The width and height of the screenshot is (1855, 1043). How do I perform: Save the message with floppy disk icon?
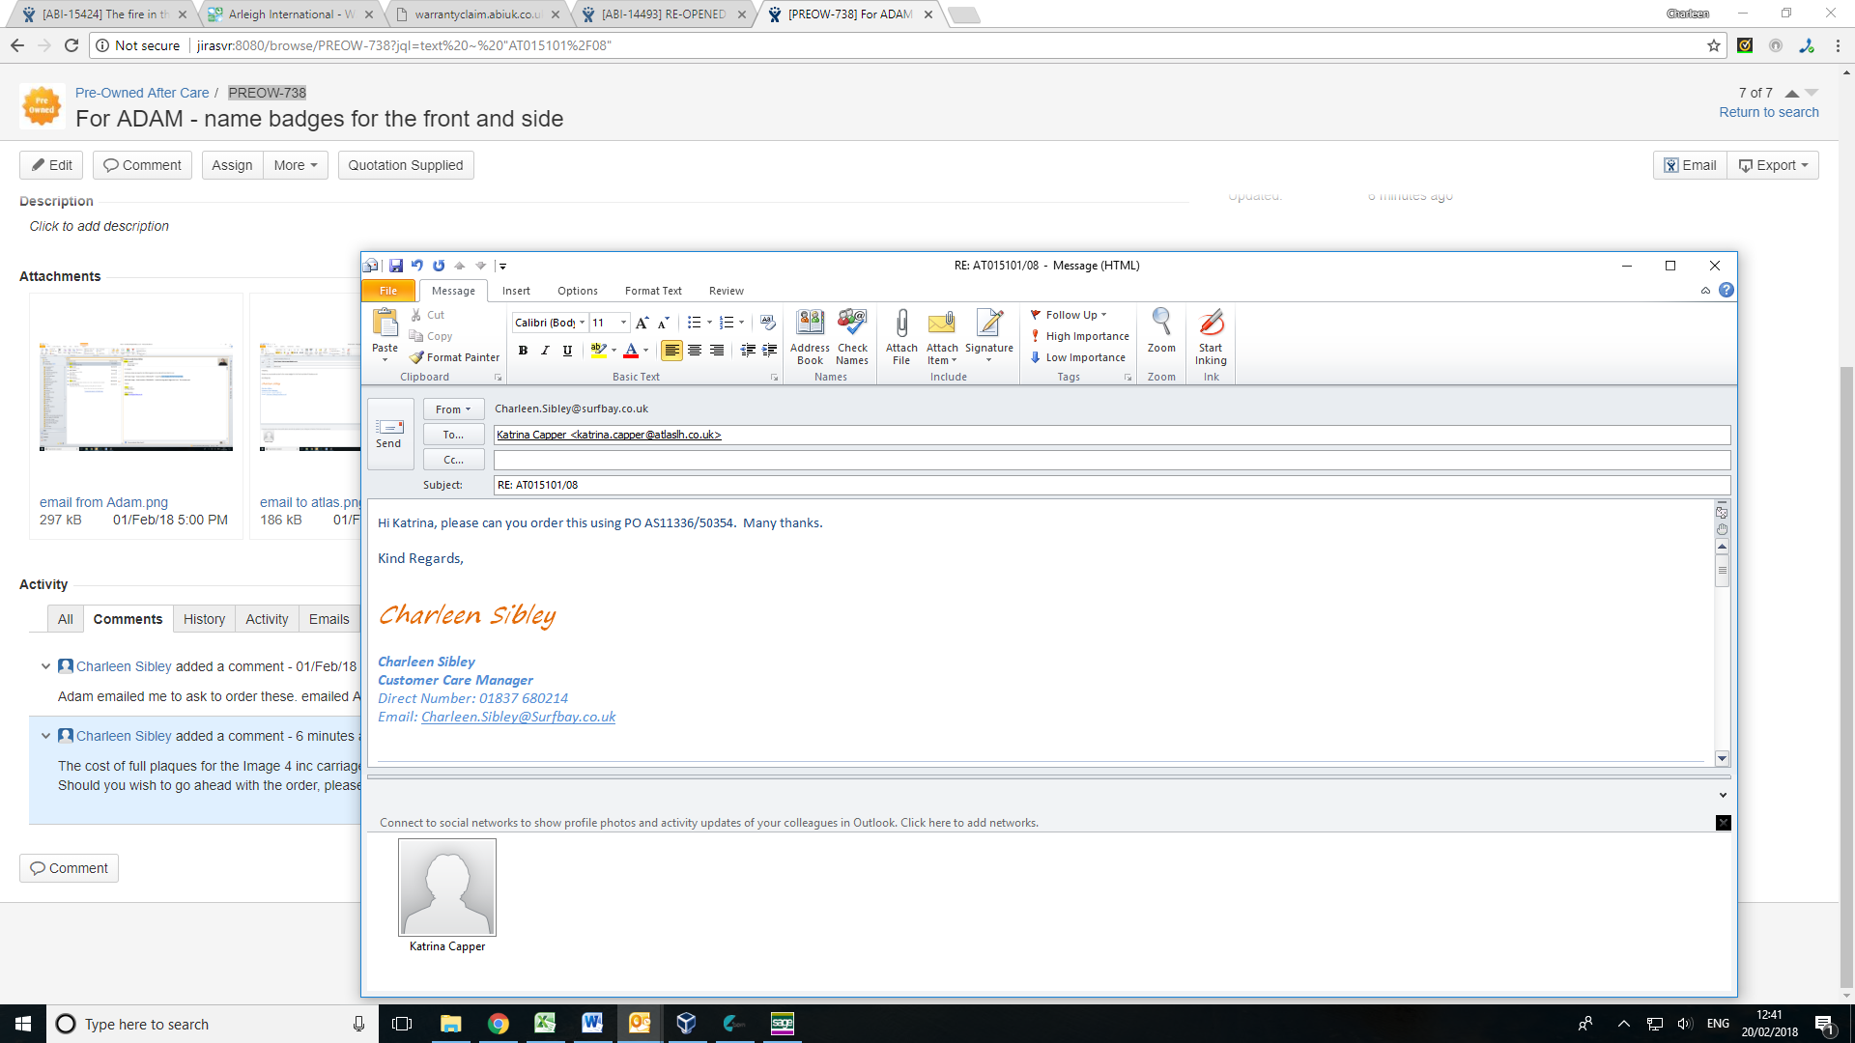[x=396, y=266]
